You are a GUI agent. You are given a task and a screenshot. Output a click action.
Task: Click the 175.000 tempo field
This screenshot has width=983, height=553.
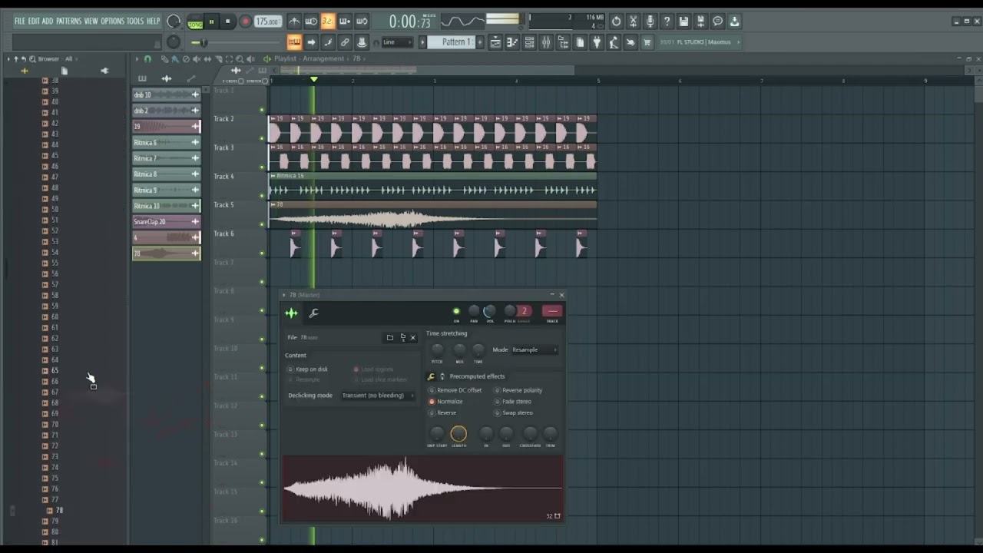[x=267, y=22]
